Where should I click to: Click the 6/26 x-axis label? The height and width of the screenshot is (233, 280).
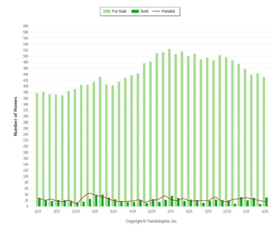click(265, 211)
